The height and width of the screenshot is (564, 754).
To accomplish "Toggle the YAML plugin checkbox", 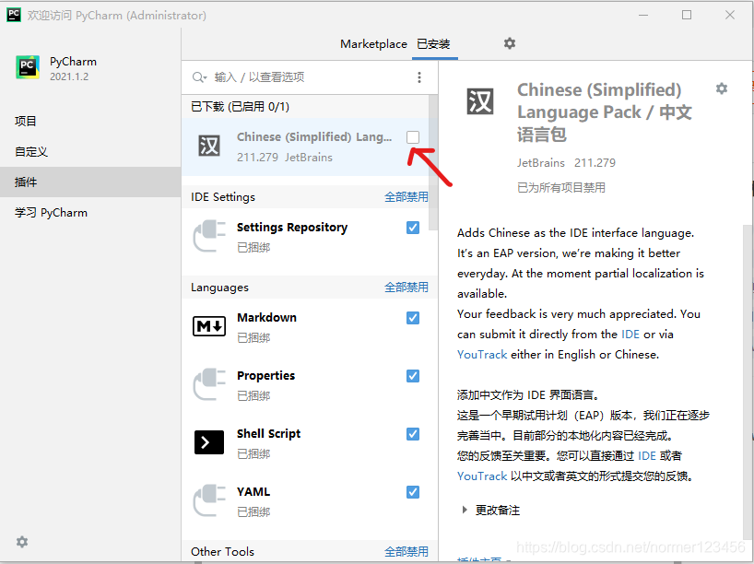I will click(x=413, y=492).
